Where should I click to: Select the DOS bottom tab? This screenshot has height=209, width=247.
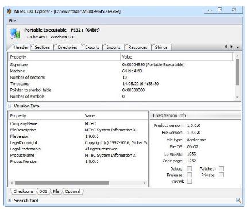(x=43, y=191)
